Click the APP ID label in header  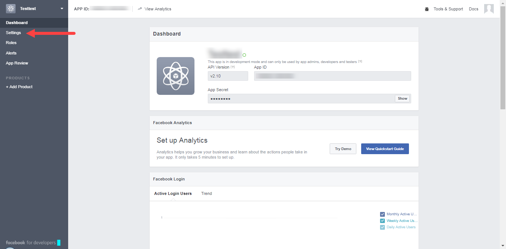click(x=81, y=9)
